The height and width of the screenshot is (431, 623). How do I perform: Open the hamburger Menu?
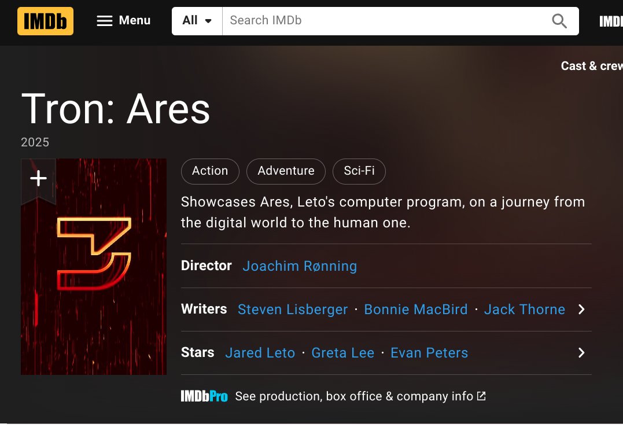pos(124,21)
